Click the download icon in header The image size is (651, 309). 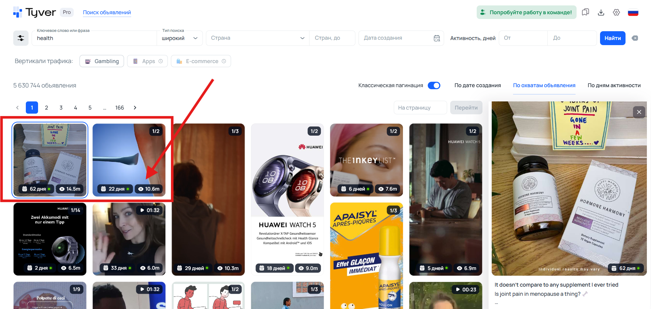pos(601,12)
